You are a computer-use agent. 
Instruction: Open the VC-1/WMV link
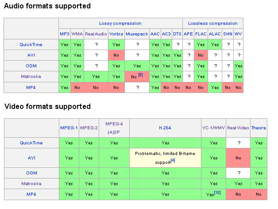(x=213, y=128)
